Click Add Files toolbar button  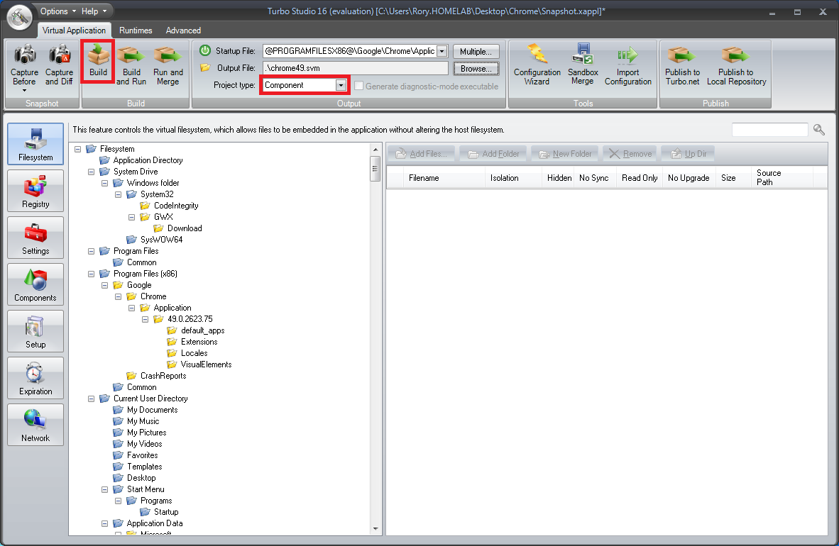pos(421,154)
